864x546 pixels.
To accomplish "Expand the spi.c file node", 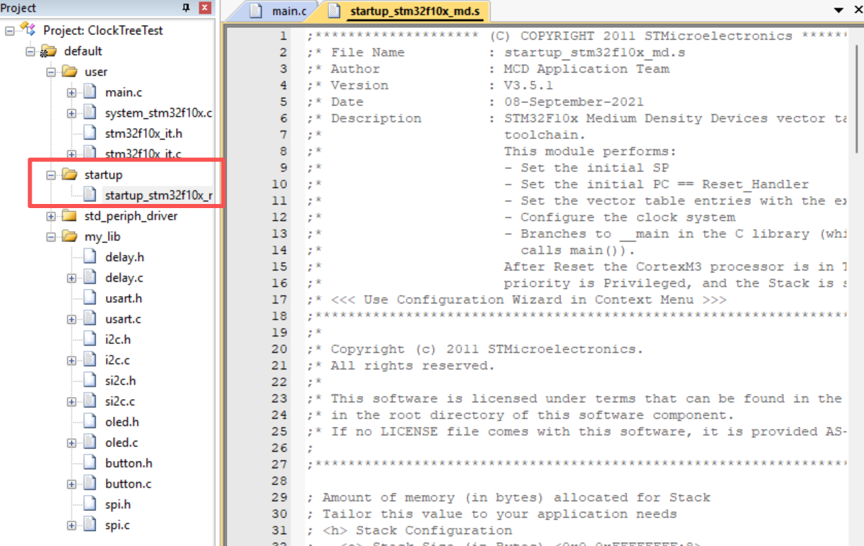I will (71, 525).
